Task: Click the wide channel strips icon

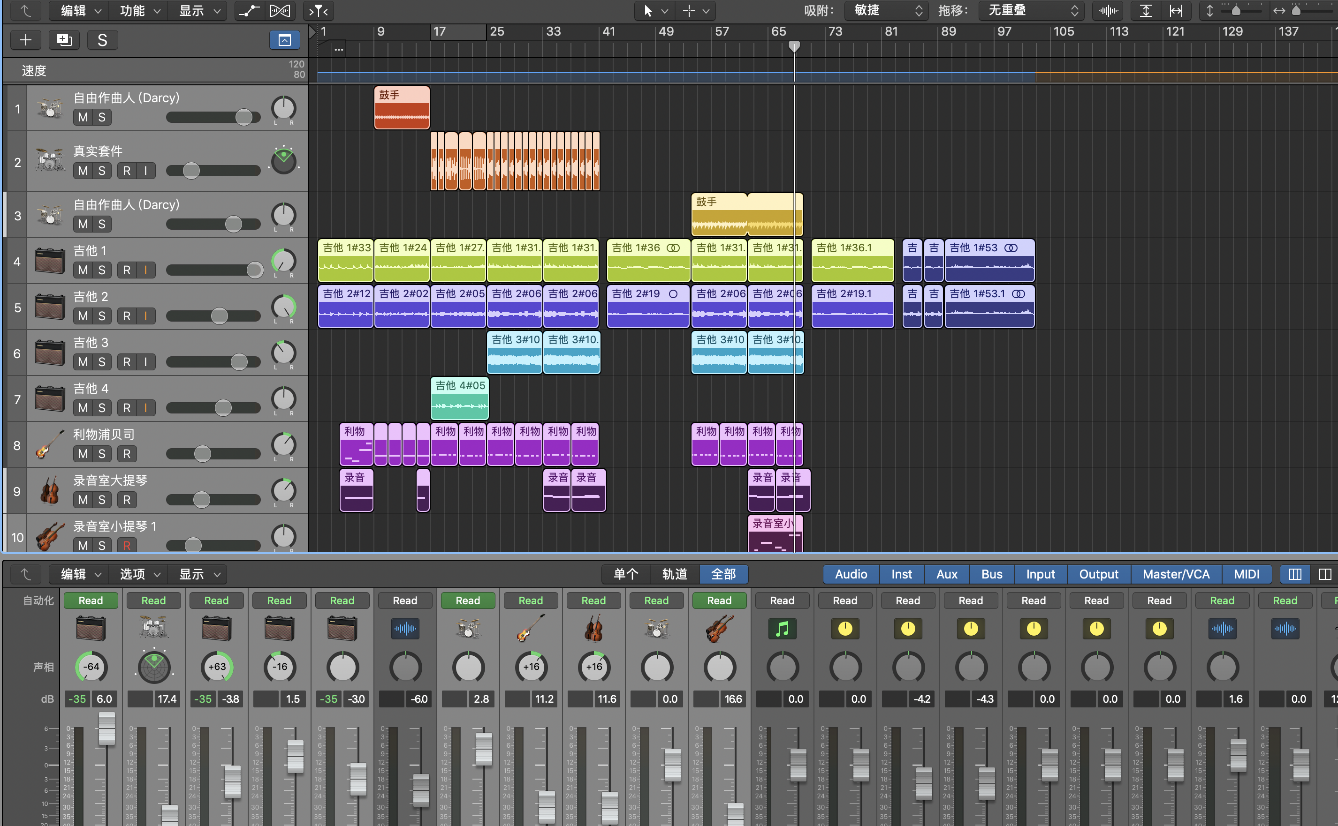Action: coord(1324,574)
